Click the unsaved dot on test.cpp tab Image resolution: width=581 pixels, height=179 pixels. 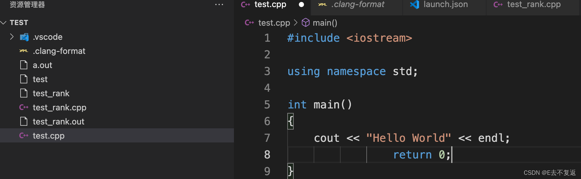pyautogui.click(x=301, y=4)
